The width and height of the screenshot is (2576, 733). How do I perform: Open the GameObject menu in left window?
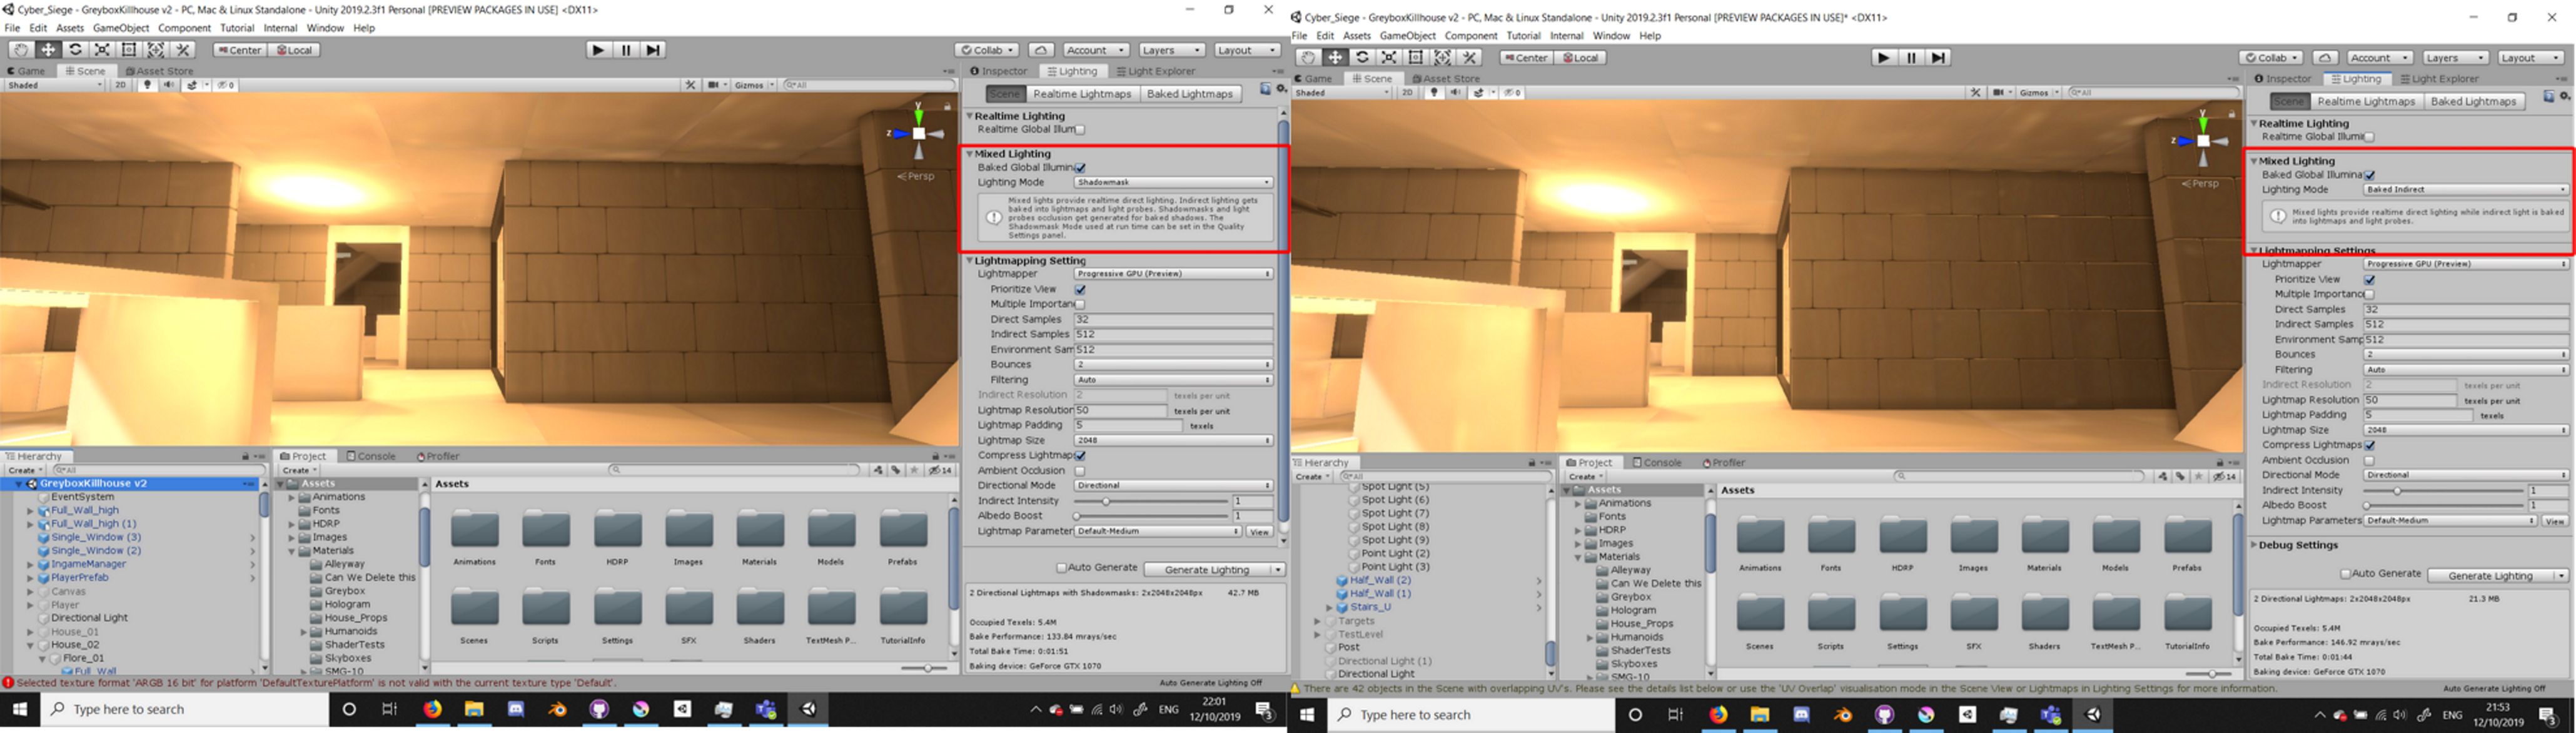pos(121,28)
